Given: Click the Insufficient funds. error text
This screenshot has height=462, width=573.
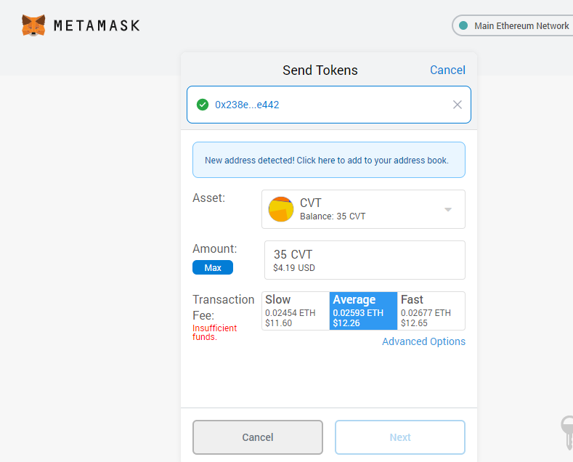Looking at the screenshot, I should click(214, 332).
